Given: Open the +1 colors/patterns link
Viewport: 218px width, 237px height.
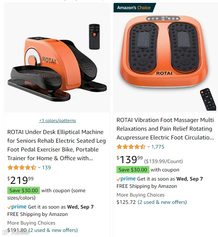Looking at the screenshot, I should click(x=57, y=121).
